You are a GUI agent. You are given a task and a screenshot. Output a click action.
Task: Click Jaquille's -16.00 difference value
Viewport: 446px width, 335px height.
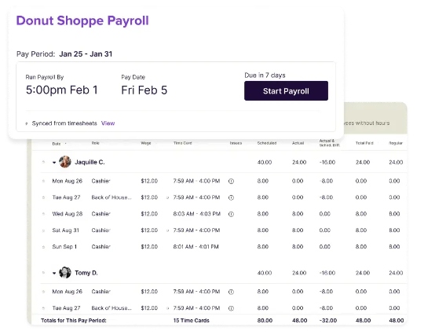point(327,162)
